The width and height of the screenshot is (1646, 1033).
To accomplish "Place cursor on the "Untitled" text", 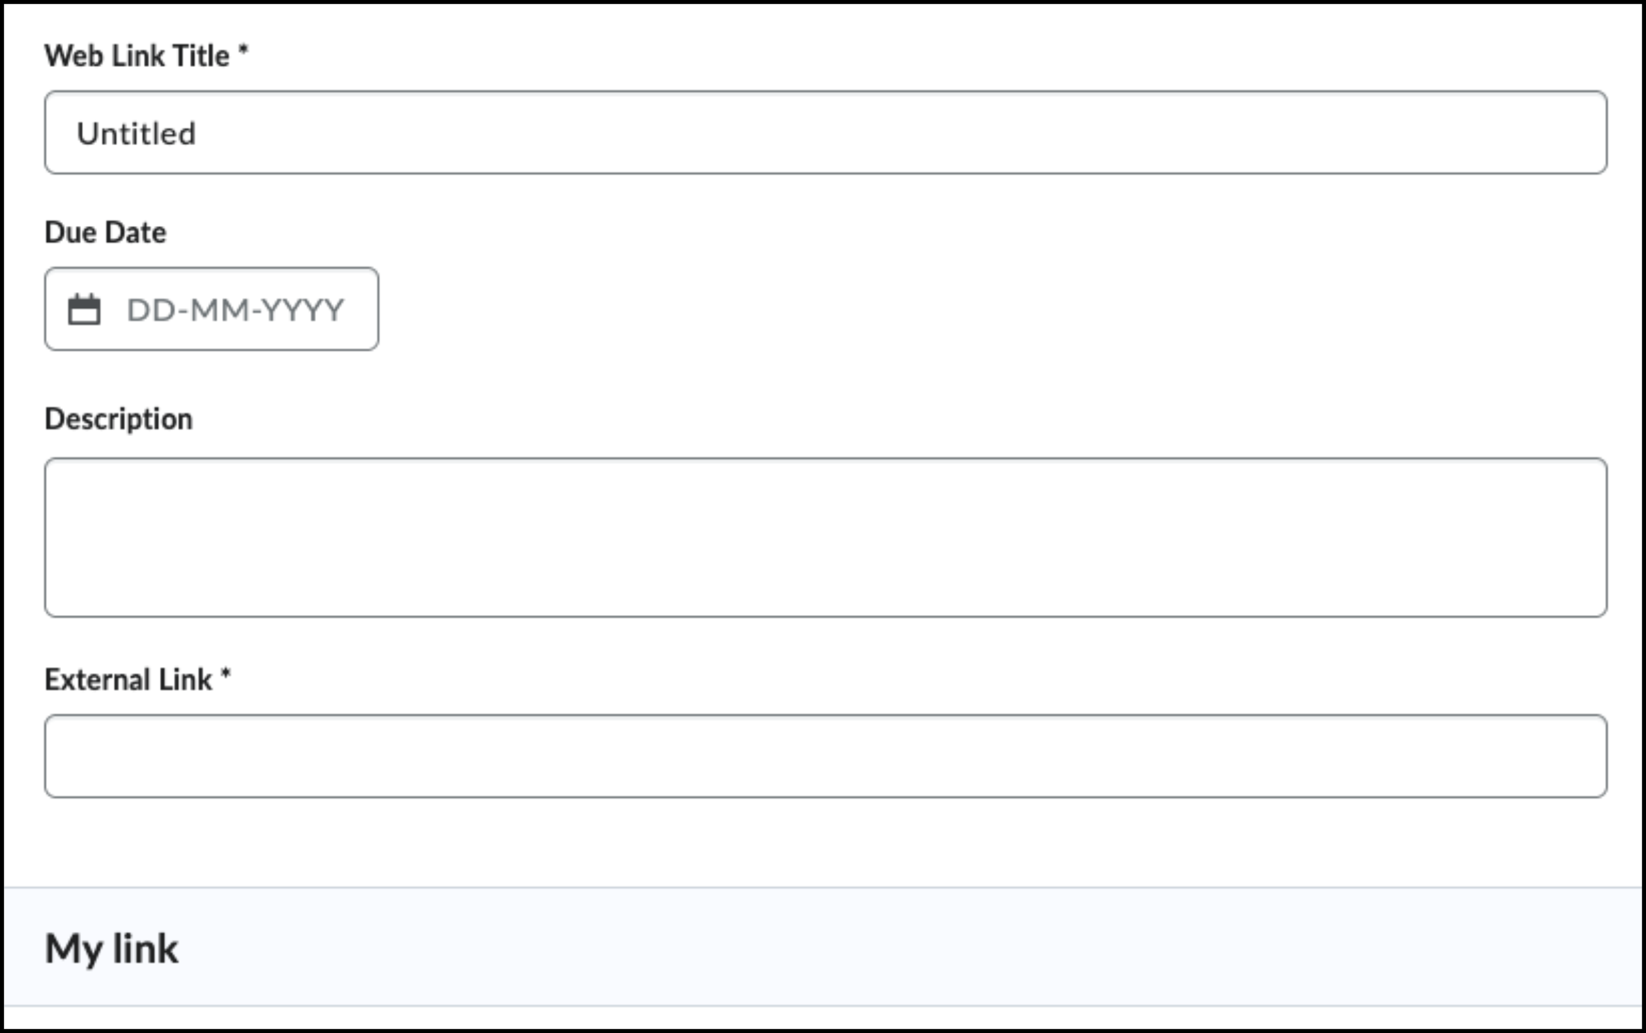I will pyautogui.click(x=137, y=134).
